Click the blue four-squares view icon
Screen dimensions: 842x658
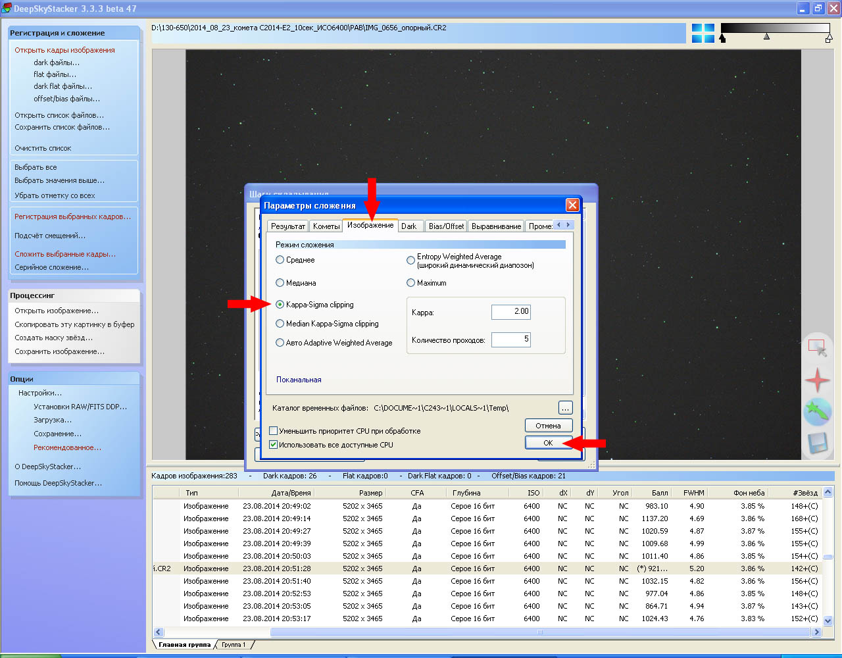coord(703,33)
